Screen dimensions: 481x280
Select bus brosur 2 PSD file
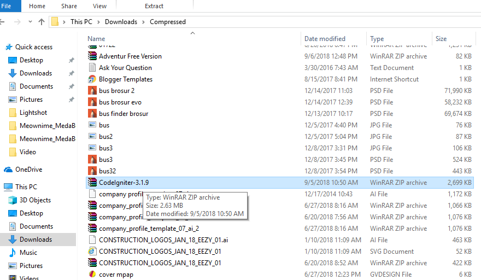click(116, 91)
